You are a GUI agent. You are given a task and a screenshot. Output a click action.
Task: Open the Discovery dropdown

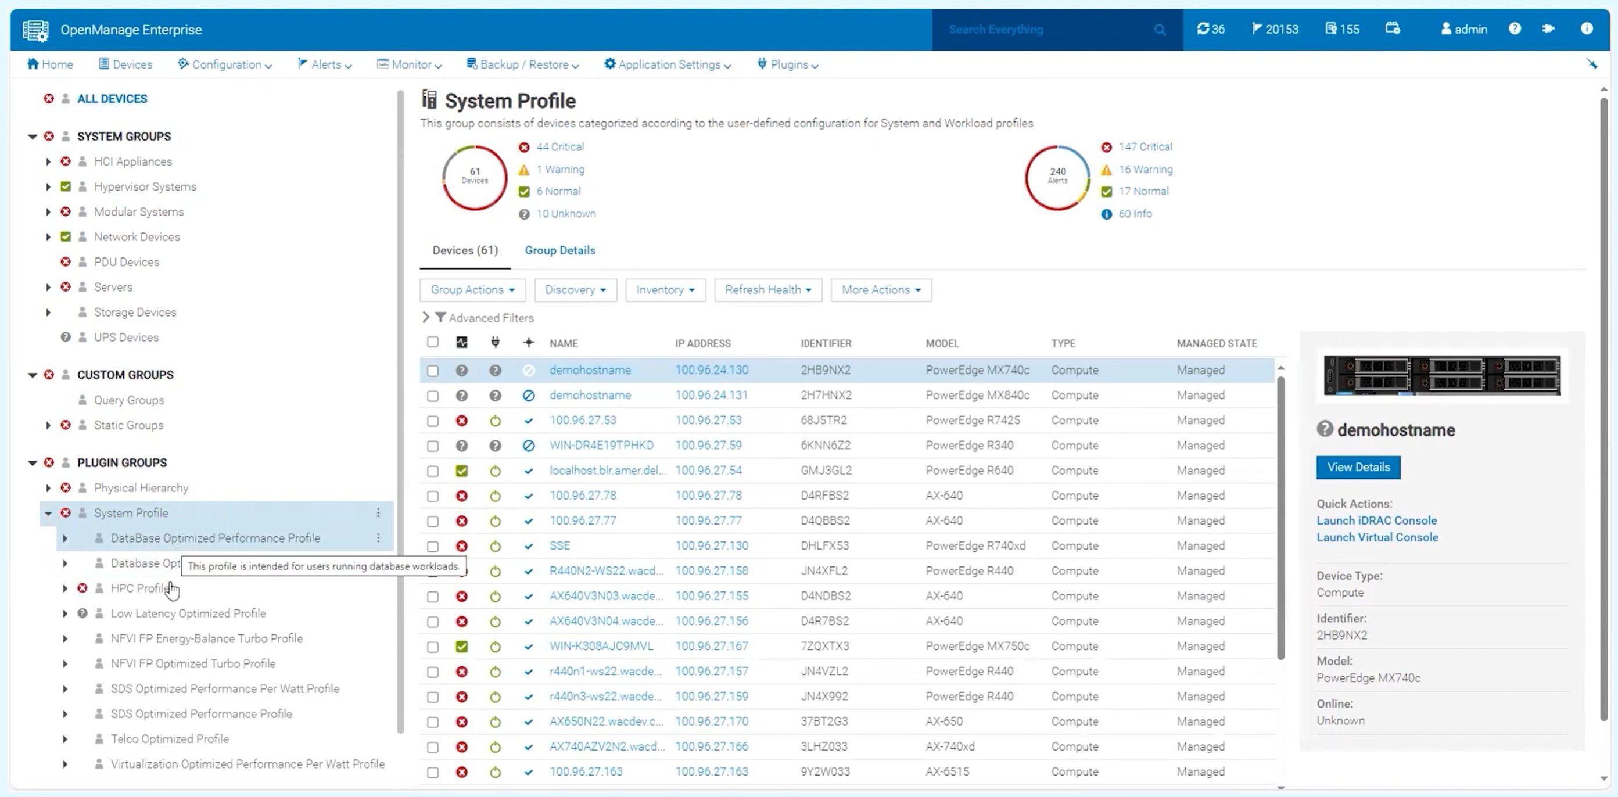pos(575,289)
